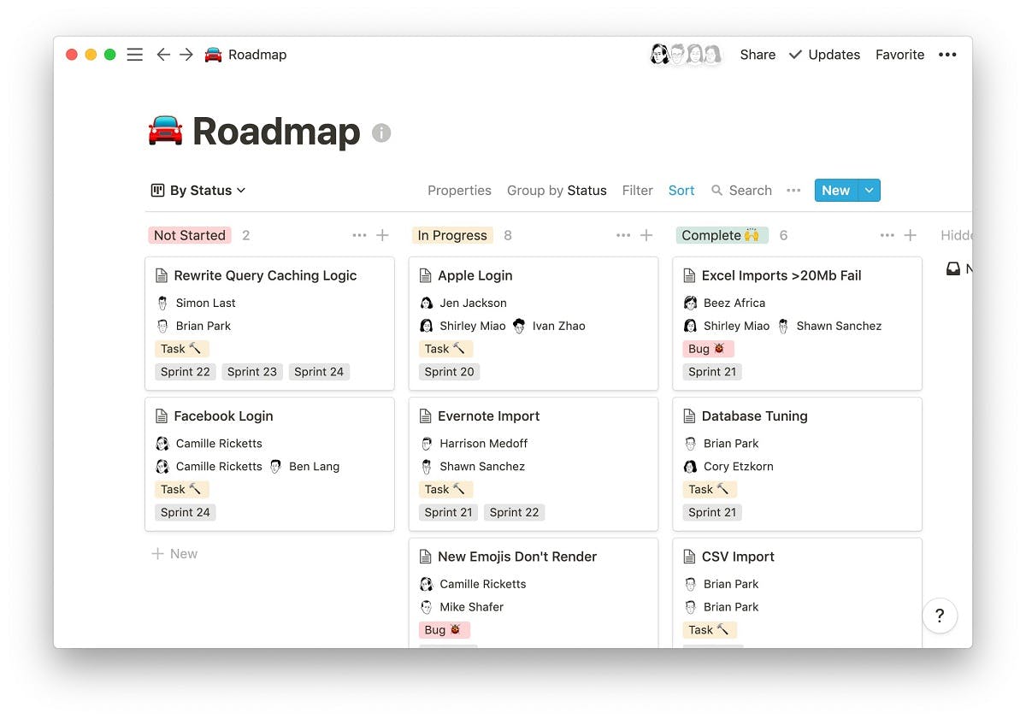Viewport: 1026px width, 719px height.
Task: Click the Share button
Action: click(758, 55)
